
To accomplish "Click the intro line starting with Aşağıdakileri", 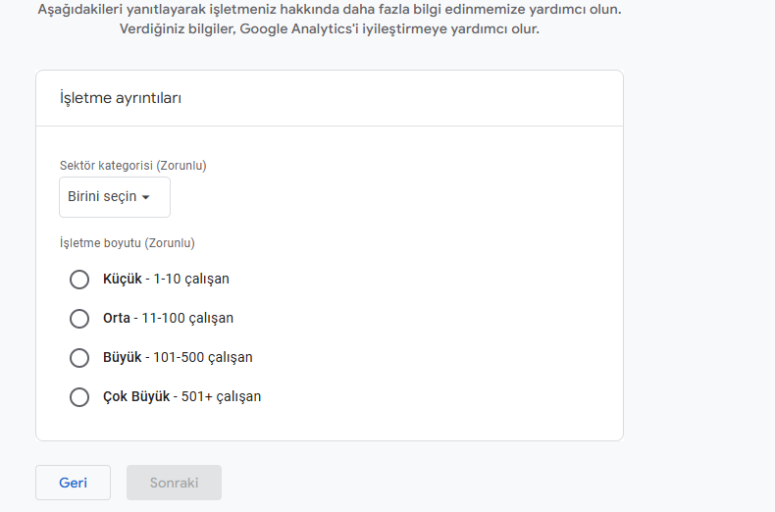I will (329, 9).
